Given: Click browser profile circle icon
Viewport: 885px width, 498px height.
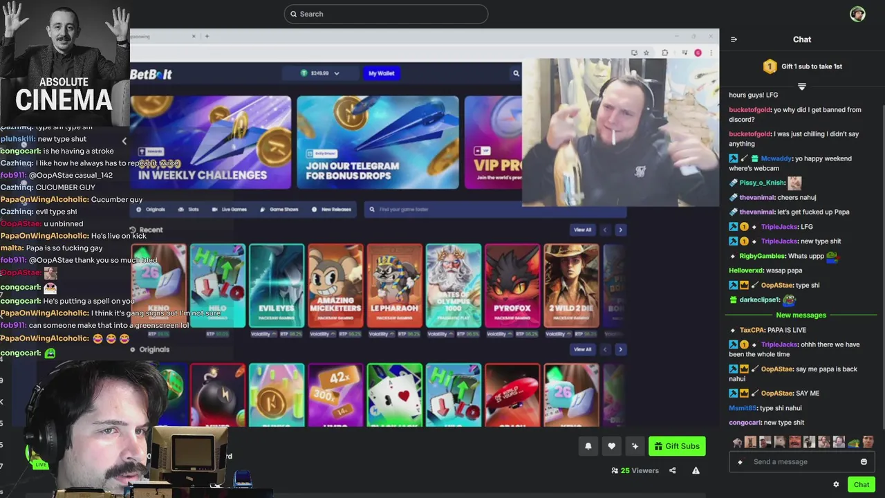Looking at the screenshot, I should (698, 53).
